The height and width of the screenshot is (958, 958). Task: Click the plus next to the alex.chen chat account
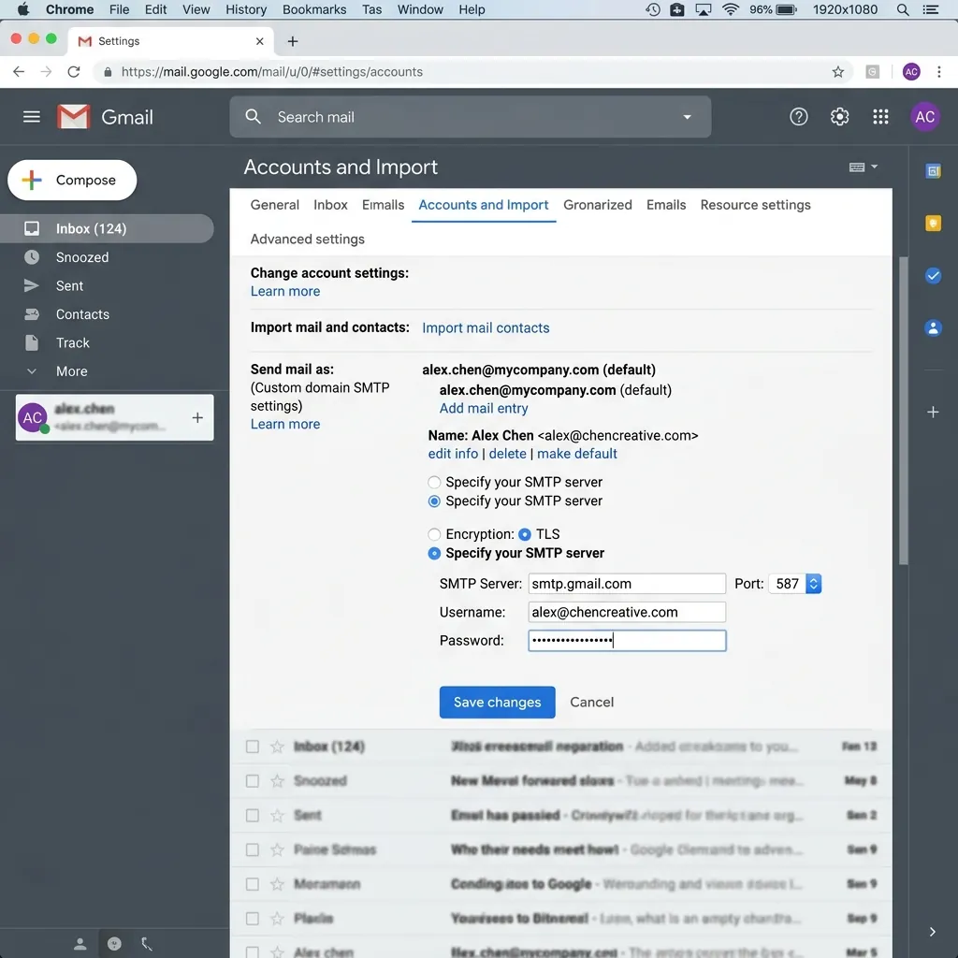[197, 417]
